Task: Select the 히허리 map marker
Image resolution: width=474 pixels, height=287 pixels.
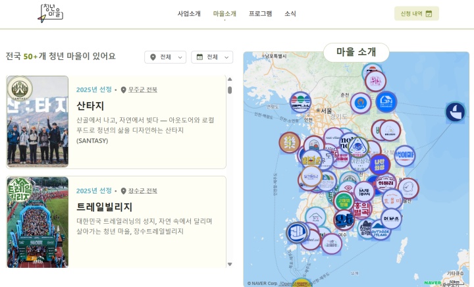Action: 386,183
